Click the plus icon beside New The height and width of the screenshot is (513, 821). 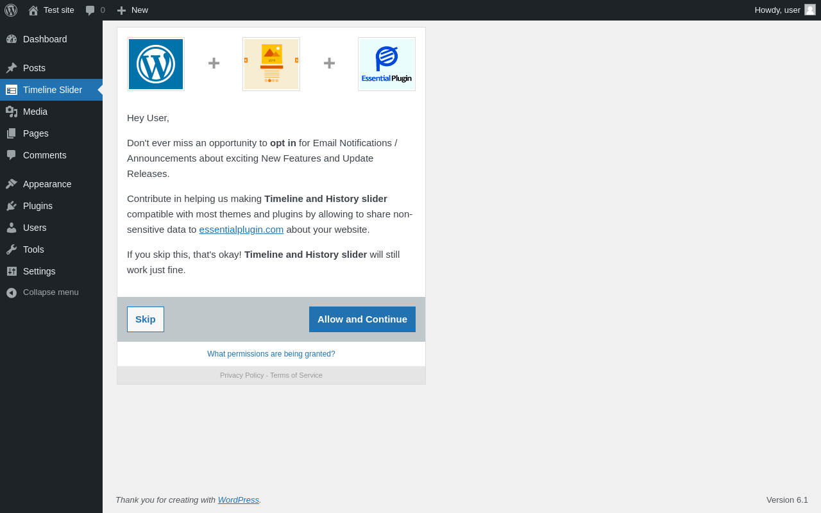(121, 10)
